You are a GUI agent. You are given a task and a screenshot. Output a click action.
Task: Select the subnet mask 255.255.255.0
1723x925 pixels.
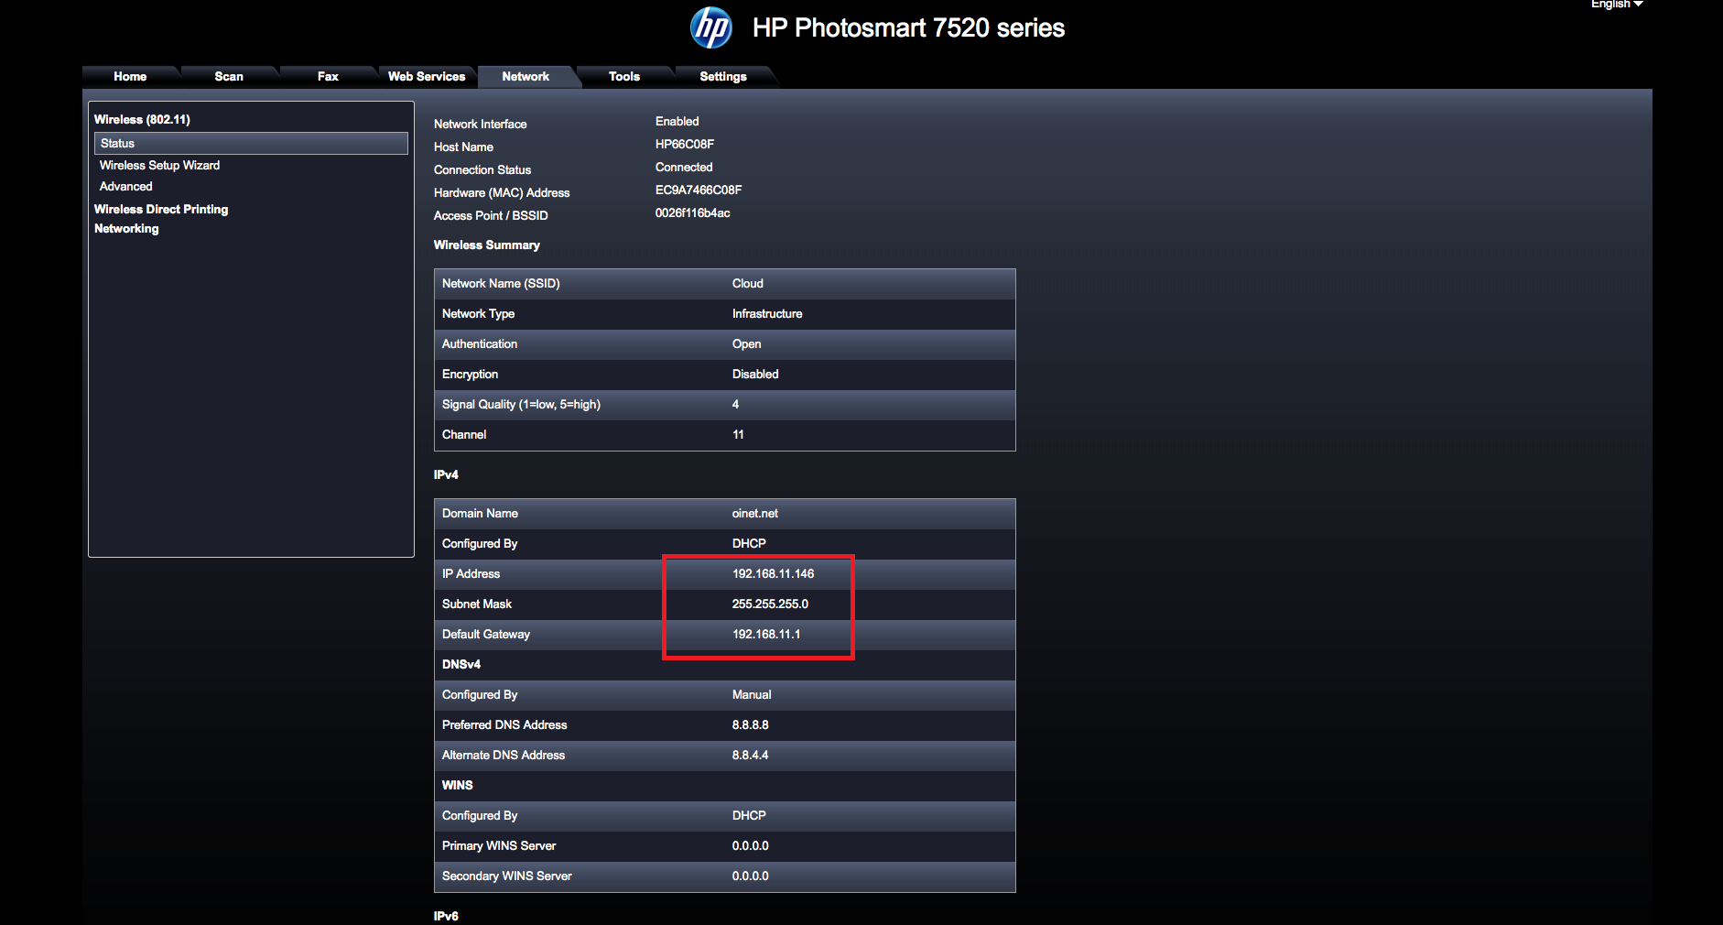click(770, 604)
